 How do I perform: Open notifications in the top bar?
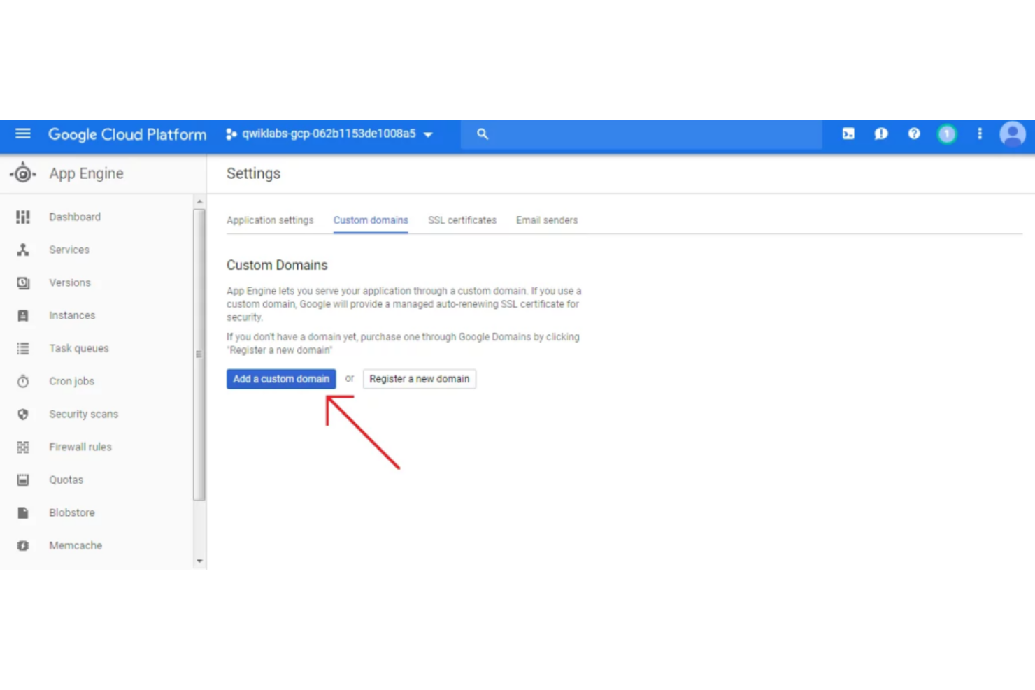click(881, 134)
